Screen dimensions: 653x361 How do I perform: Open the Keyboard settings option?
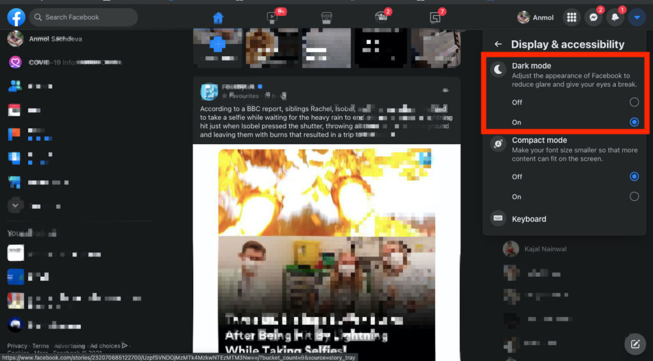[529, 219]
